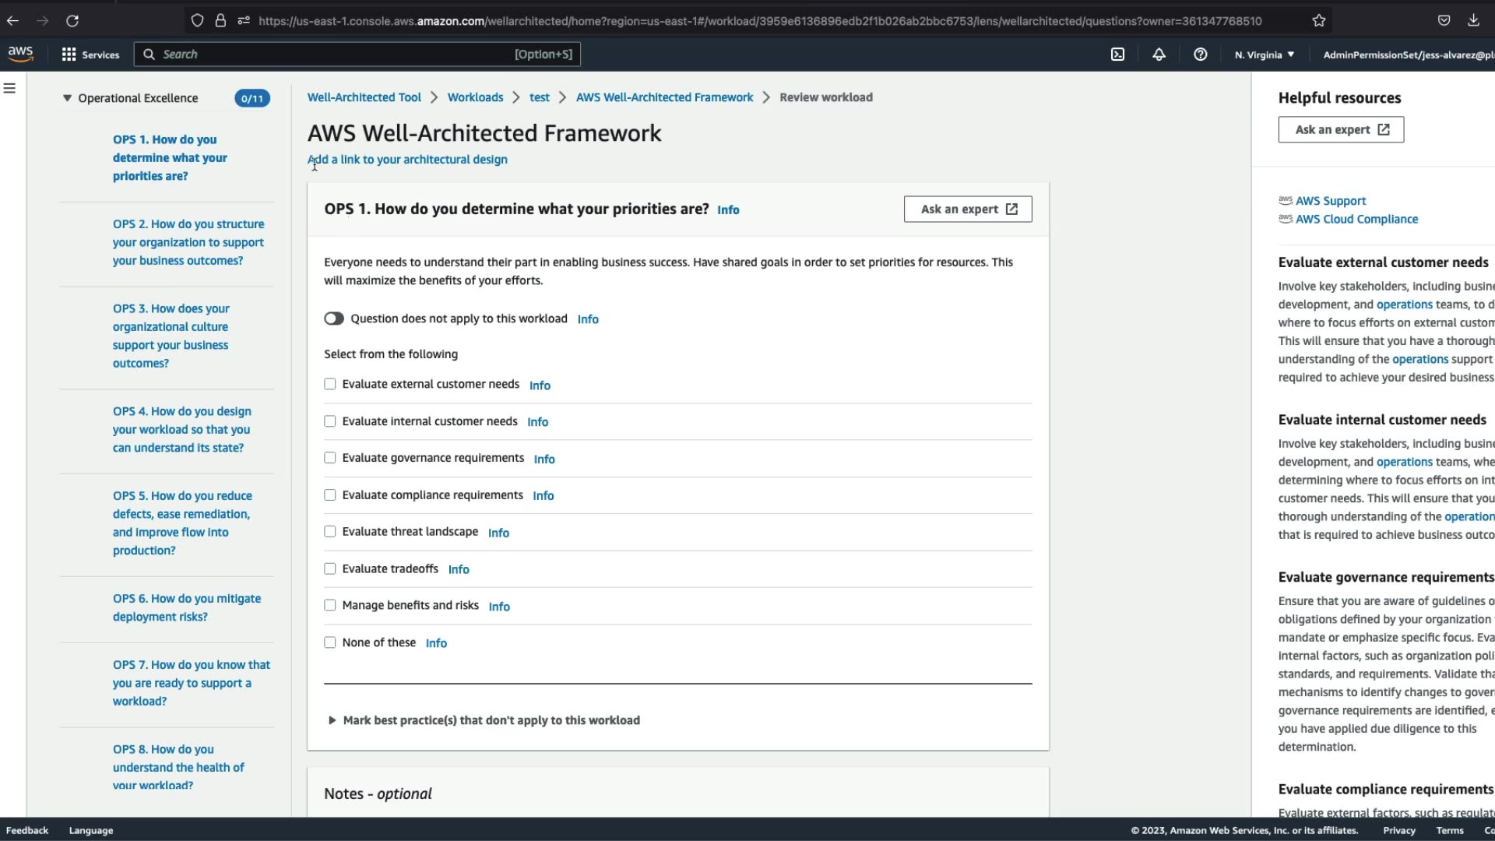Open the hamburger side navigation menu

point(10,89)
